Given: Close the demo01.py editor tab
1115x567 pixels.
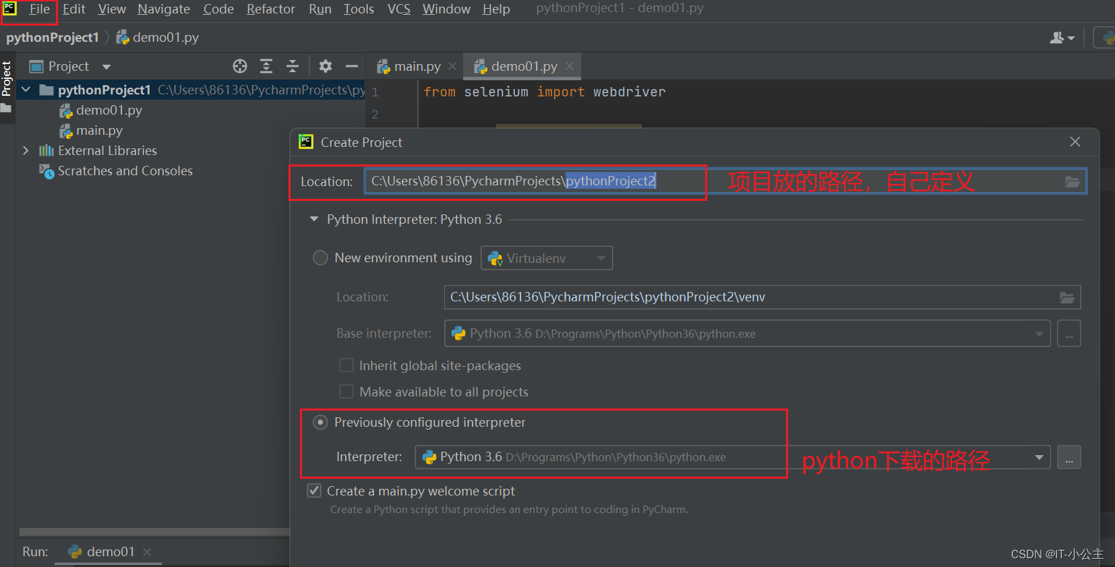Looking at the screenshot, I should point(570,66).
